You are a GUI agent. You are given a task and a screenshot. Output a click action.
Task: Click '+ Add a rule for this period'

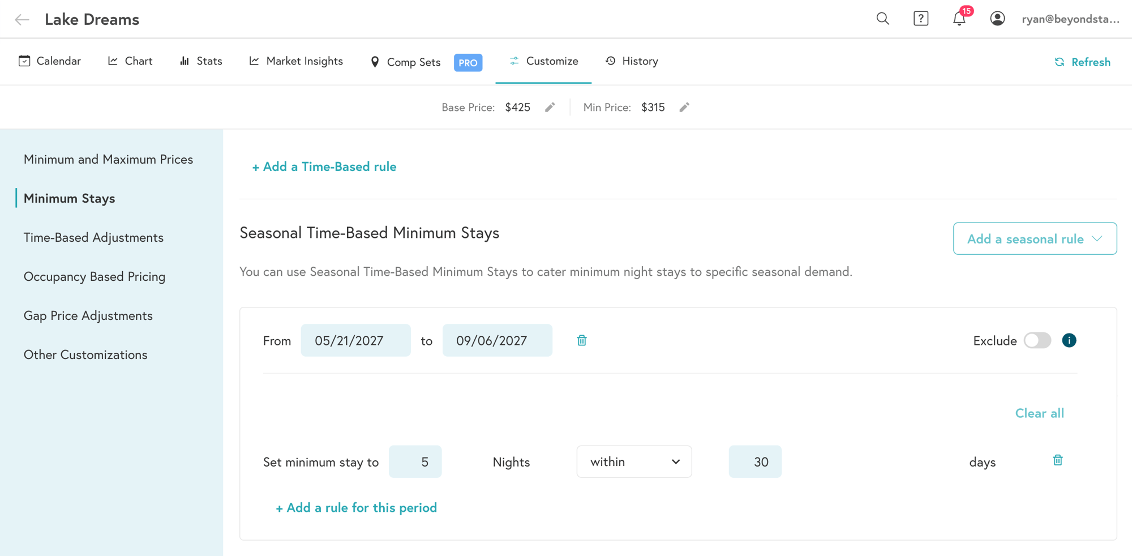click(356, 507)
